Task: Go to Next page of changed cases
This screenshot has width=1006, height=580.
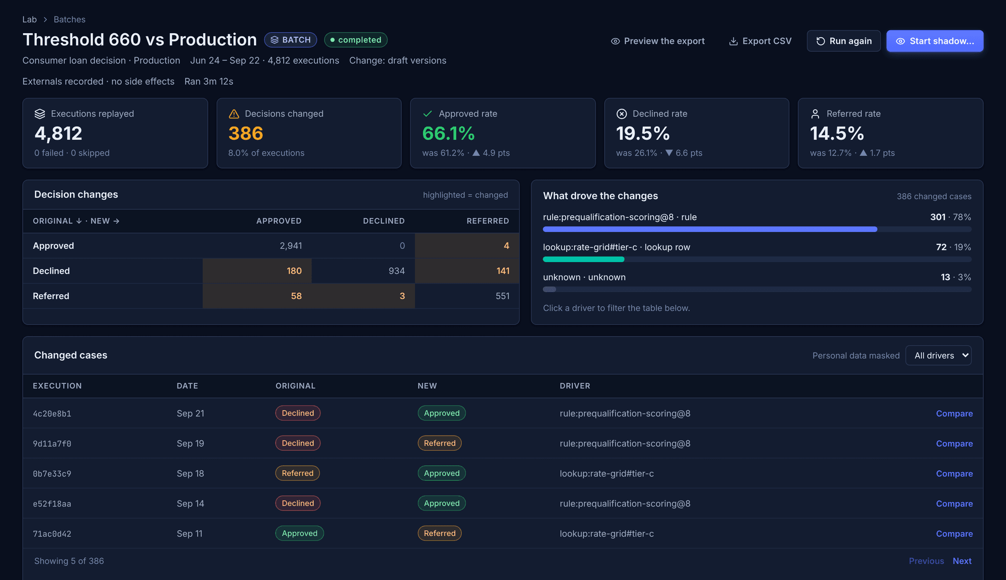Action: point(962,561)
